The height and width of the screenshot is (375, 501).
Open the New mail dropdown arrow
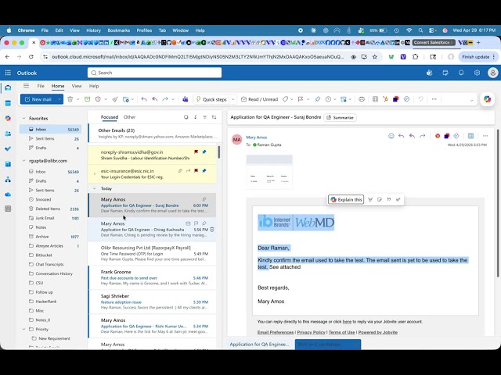[59, 99]
